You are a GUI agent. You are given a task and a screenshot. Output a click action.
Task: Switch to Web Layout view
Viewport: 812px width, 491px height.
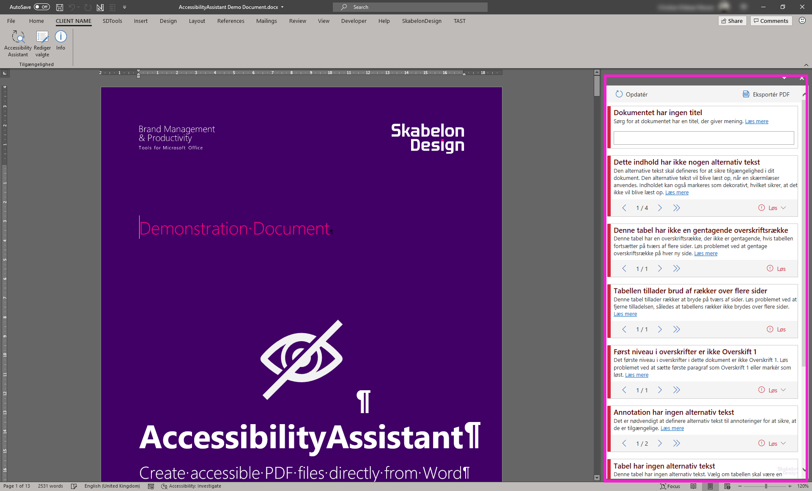[727, 486]
